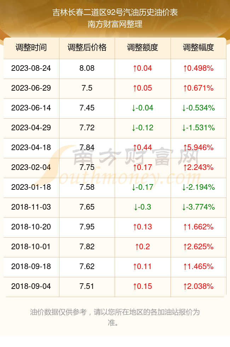
Task: Select the 2023-02-04 date cell
Action: point(31,167)
